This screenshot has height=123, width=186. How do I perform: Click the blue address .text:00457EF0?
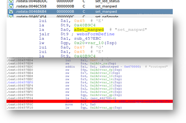(x=20, y=82)
